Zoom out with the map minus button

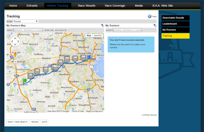15,101
